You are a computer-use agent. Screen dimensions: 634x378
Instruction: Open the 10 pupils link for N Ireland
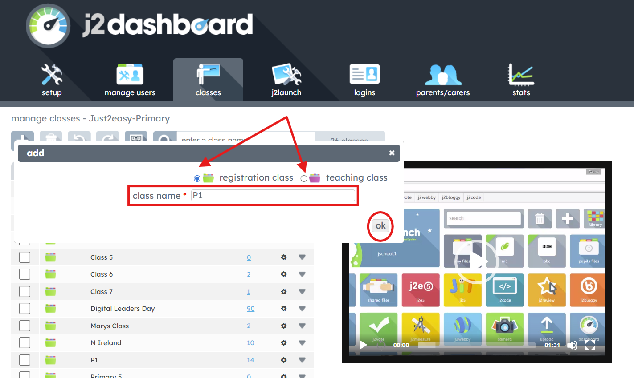click(250, 343)
